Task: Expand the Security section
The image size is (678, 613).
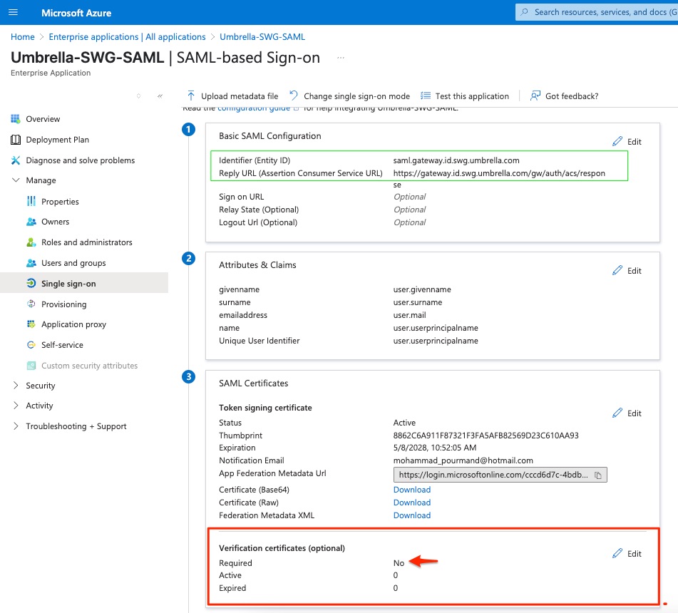Action: pos(16,385)
